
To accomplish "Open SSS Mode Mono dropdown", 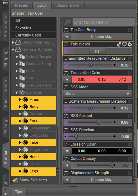I will [x=97, y=94].
